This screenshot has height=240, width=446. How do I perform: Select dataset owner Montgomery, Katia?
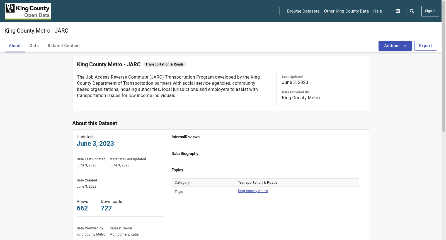124,234
